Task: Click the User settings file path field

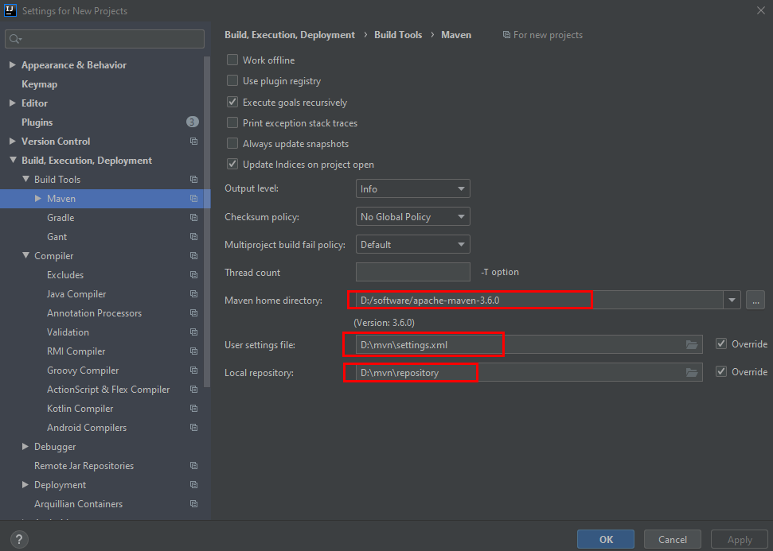Action: tap(529, 345)
